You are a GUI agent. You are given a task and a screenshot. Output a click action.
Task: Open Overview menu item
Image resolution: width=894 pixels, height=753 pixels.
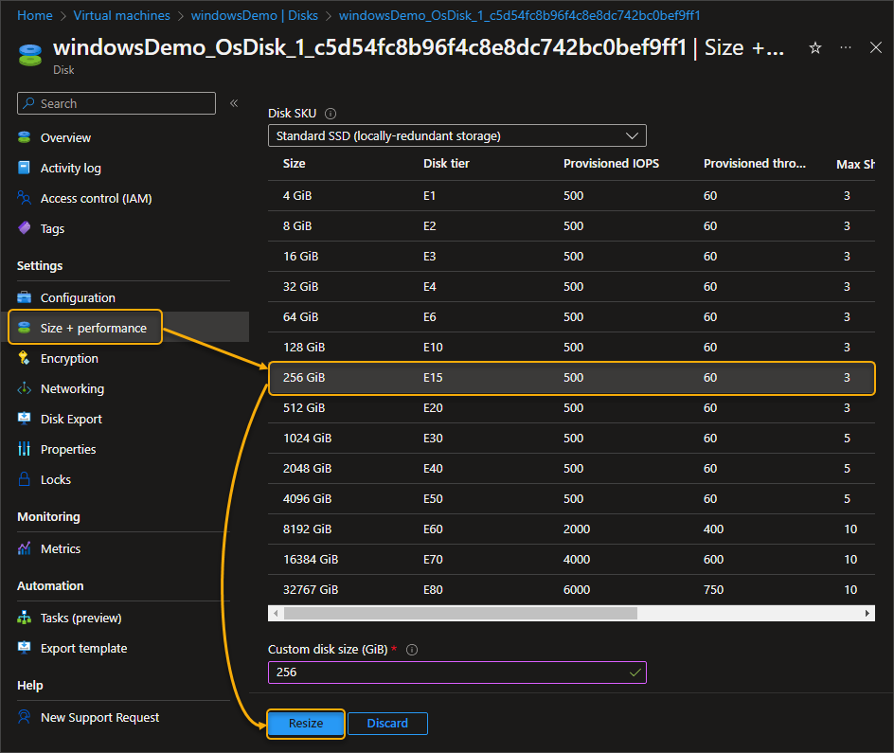[x=65, y=138]
